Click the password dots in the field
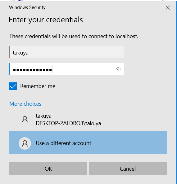The width and height of the screenshot is (177, 184). pyautogui.click(x=32, y=70)
